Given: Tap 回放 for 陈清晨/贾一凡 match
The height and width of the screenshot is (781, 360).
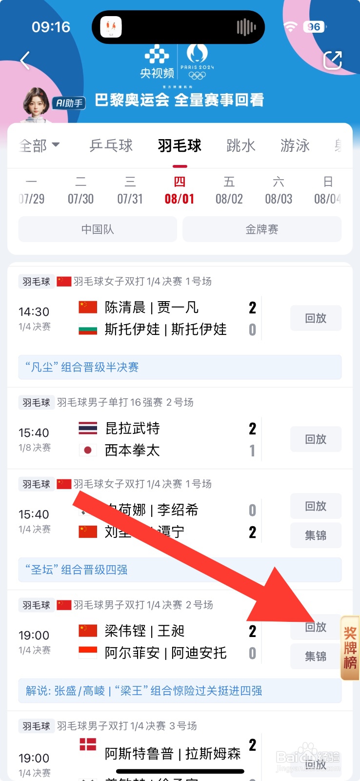Looking at the screenshot, I should tap(316, 318).
